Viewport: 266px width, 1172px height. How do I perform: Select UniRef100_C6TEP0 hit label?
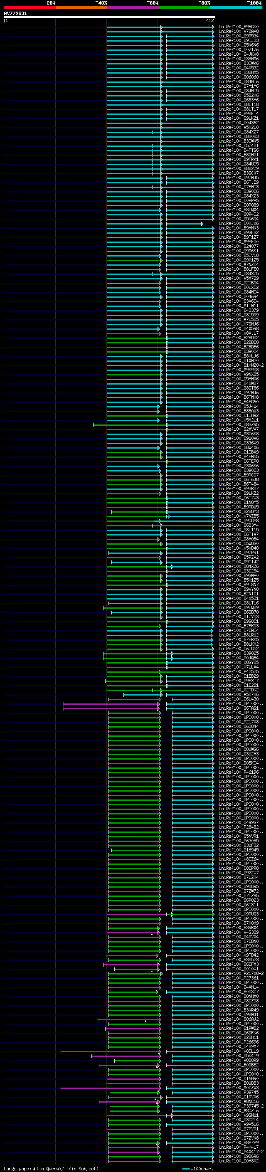[x=239, y=461]
